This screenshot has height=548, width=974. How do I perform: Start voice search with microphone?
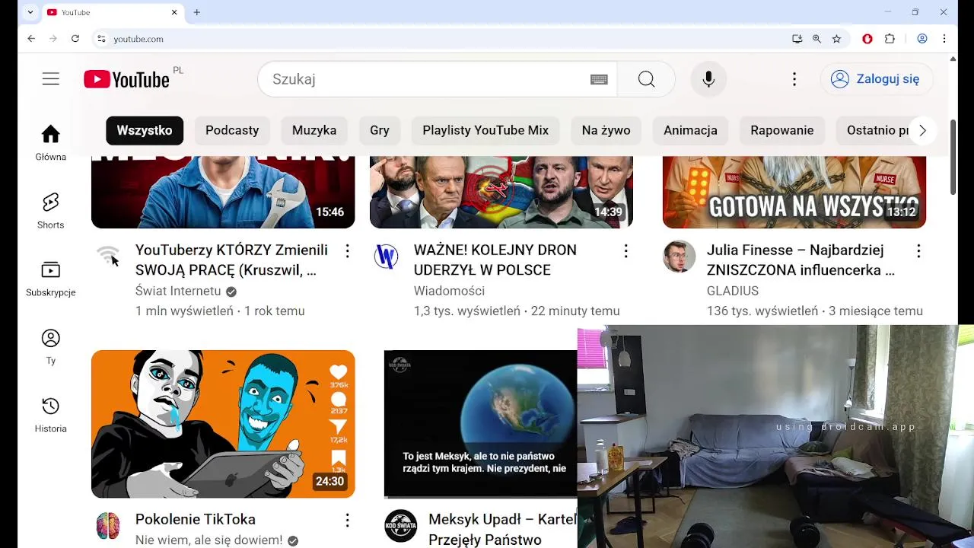(708, 79)
